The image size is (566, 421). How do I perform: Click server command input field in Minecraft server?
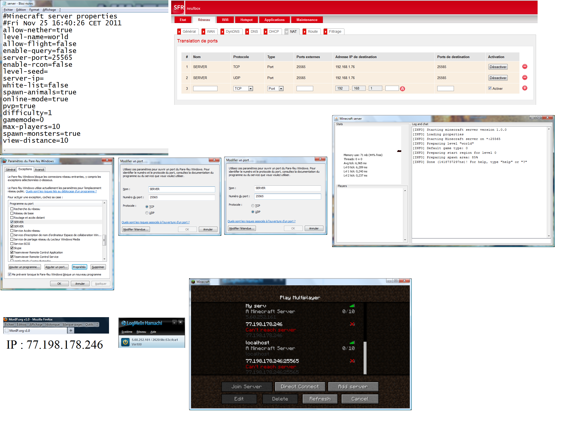[x=481, y=241]
